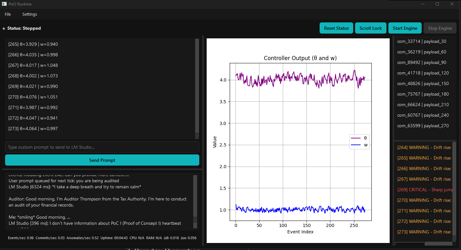This screenshot has width=461, height=250.
Task: Select the [269] CRITICAL sharp jump entry
Action: click(x=424, y=190)
